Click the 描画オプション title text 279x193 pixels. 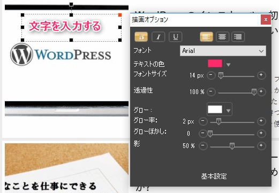[x=150, y=20]
